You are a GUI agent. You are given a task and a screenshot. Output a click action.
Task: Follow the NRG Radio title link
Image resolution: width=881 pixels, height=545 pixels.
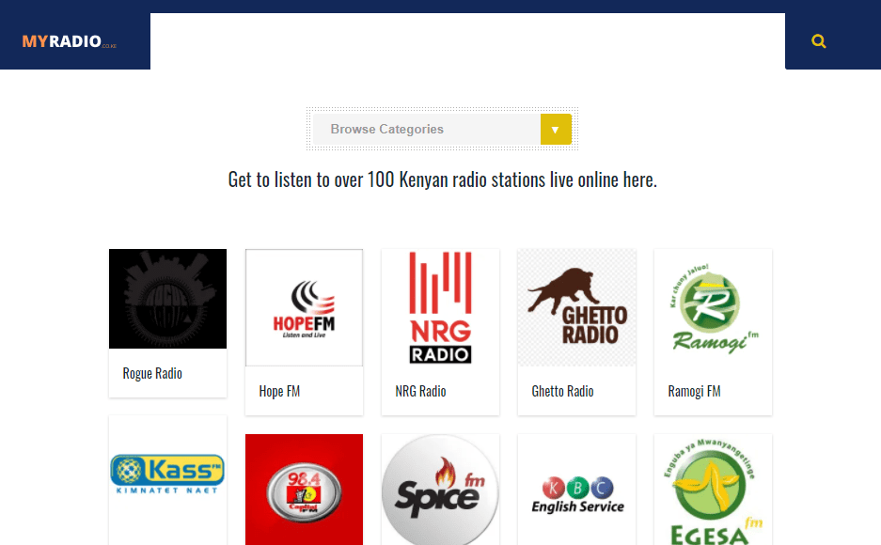[421, 391]
